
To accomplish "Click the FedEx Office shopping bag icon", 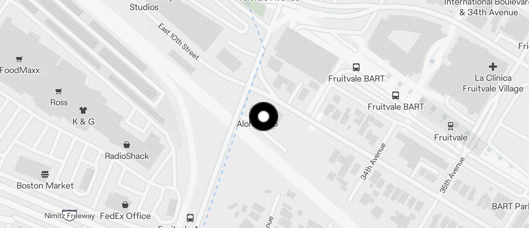I will point(125,204).
